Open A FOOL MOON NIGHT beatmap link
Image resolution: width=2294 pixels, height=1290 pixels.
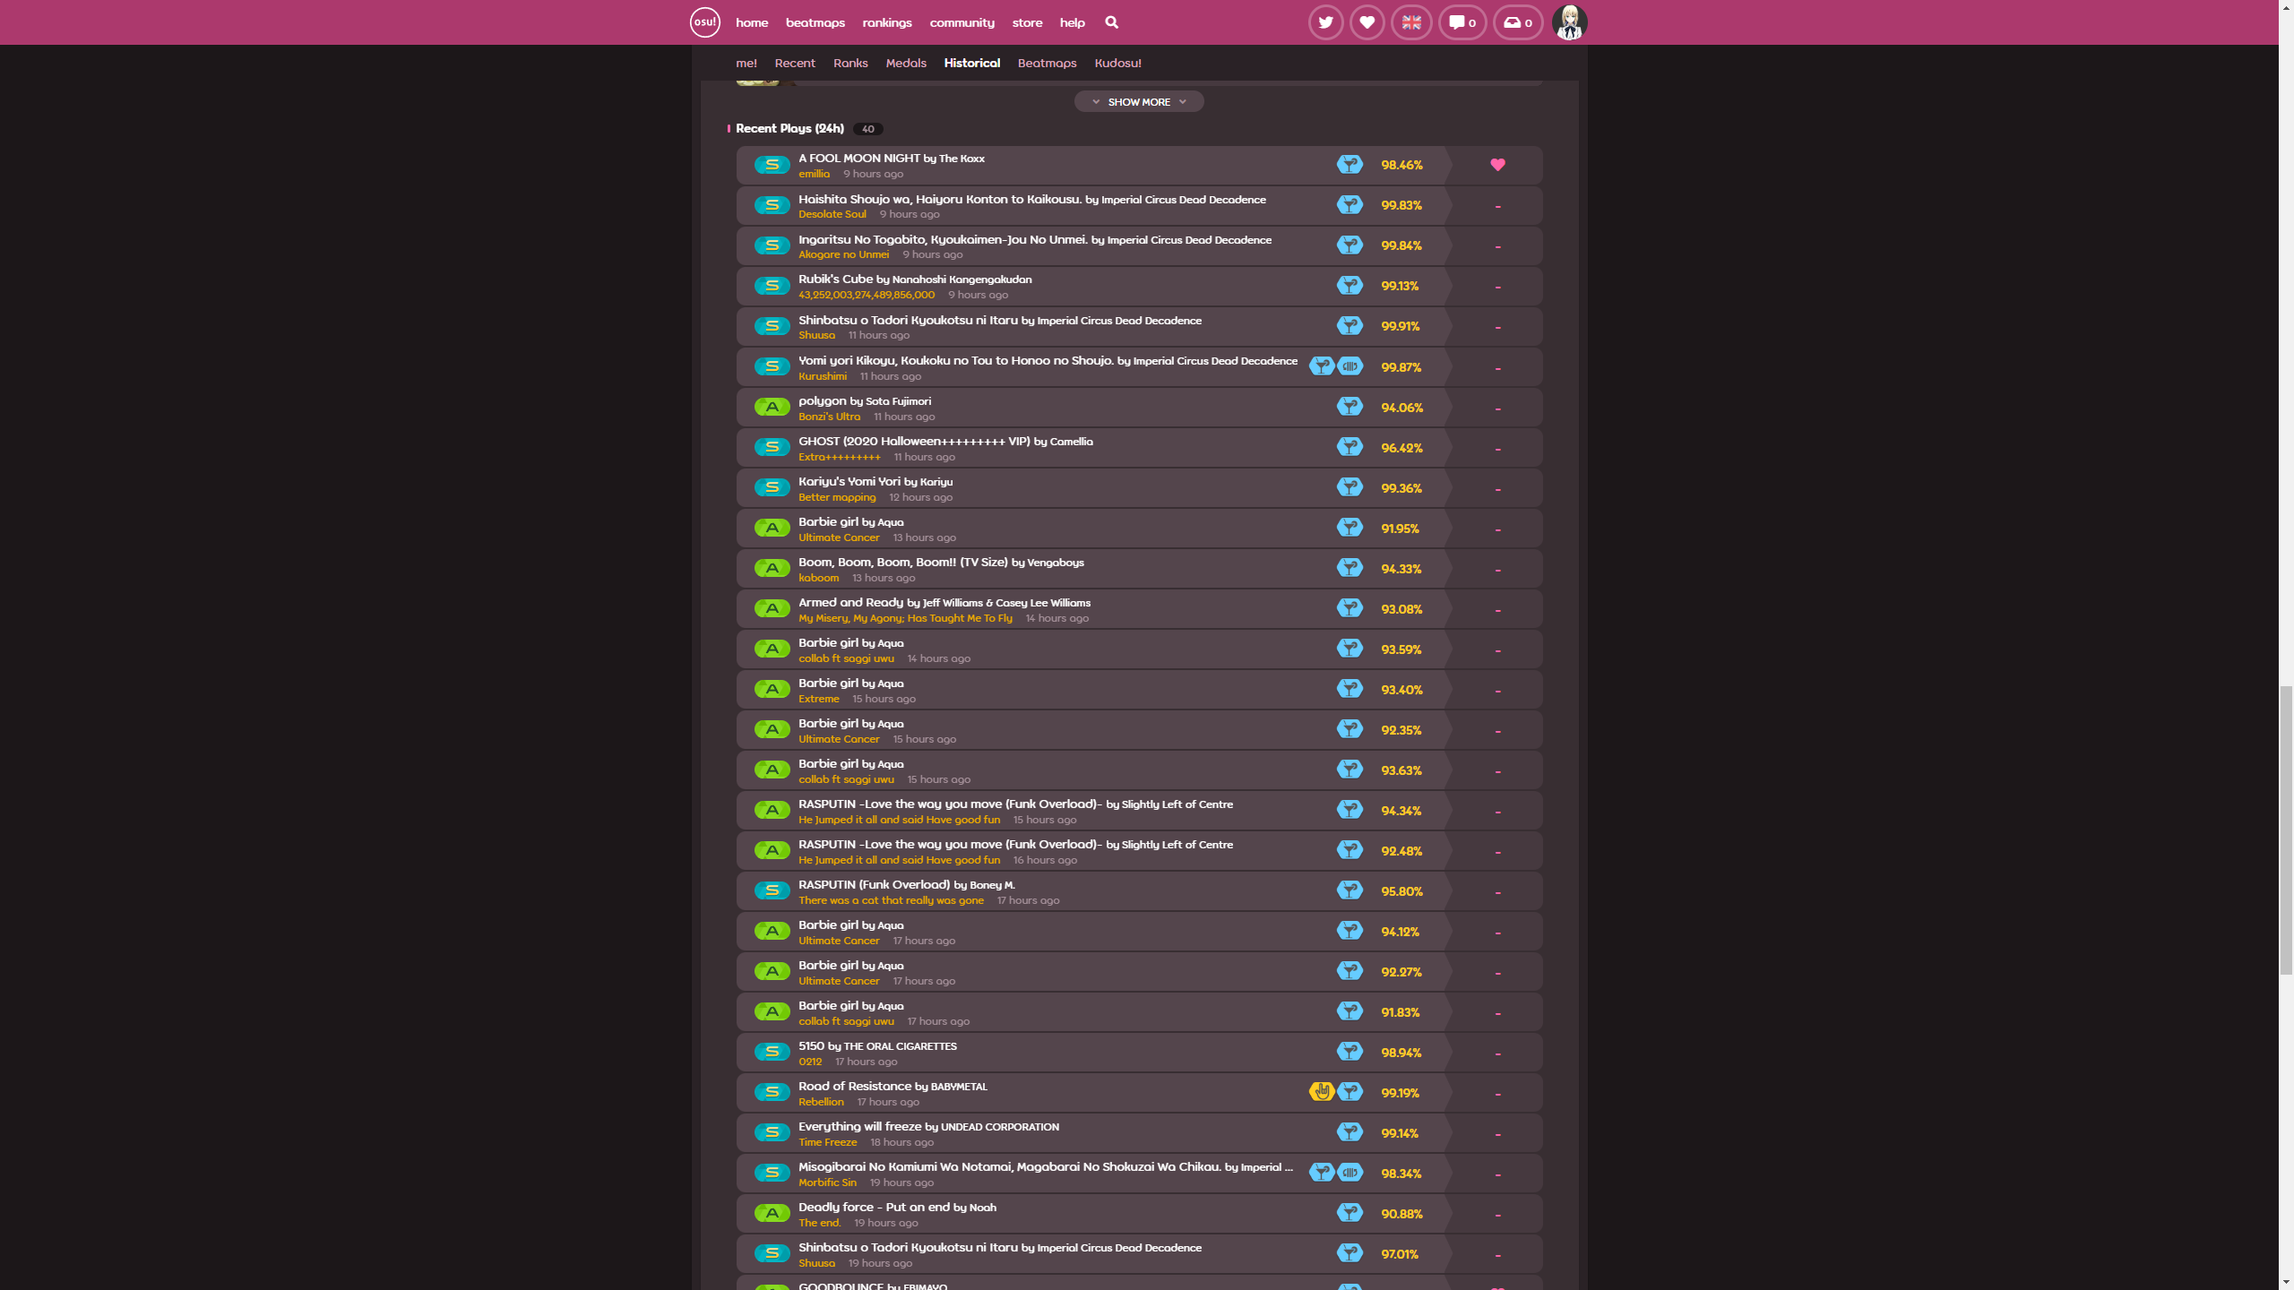892,159
